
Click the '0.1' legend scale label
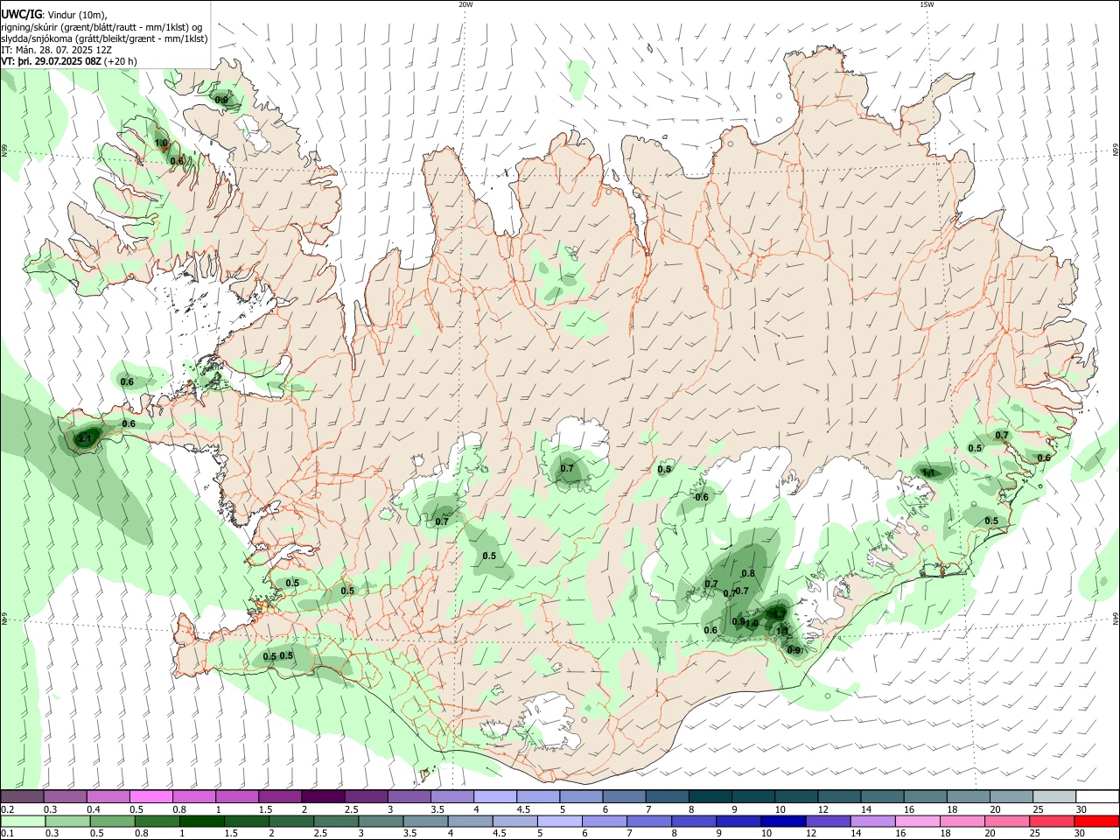(x=6, y=834)
